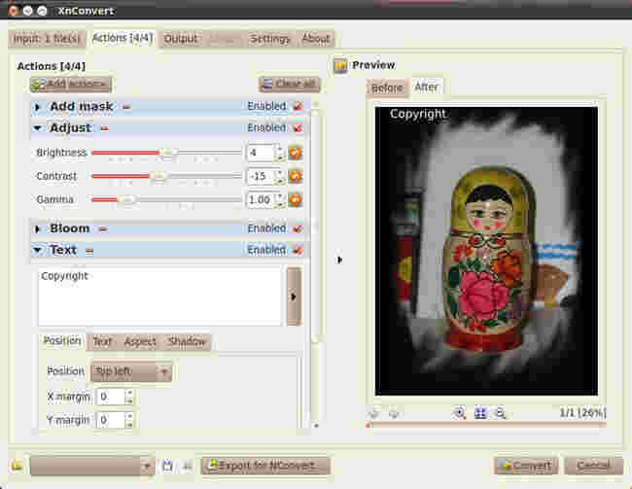The image size is (632, 489).
Task: Click the actions list vertical scrollbar
Action: pos(316,264)
